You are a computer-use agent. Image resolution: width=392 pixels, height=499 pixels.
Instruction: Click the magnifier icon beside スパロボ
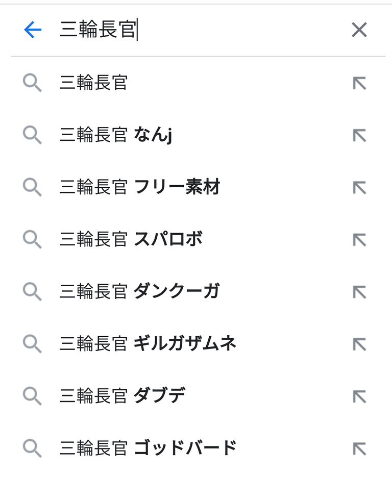32,239
